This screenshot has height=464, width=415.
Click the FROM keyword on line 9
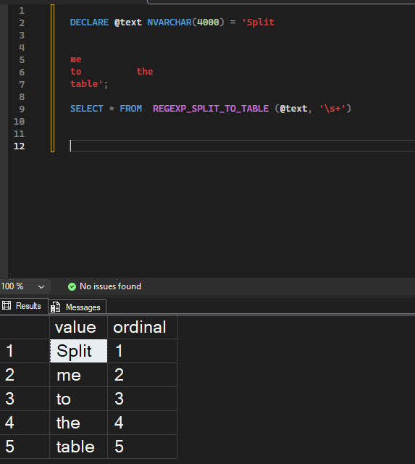pos(130,109)
